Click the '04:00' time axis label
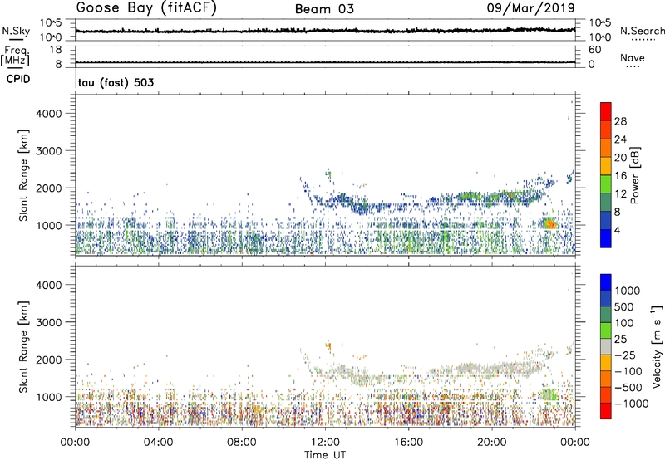 pos(159,443)
